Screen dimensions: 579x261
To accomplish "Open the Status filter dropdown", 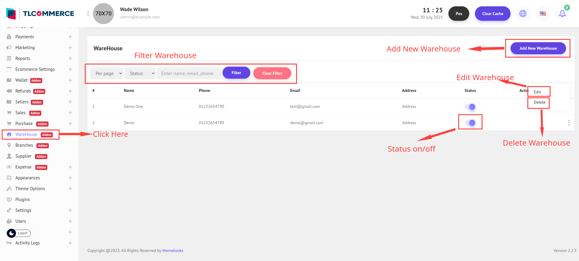I will point(140,73).
